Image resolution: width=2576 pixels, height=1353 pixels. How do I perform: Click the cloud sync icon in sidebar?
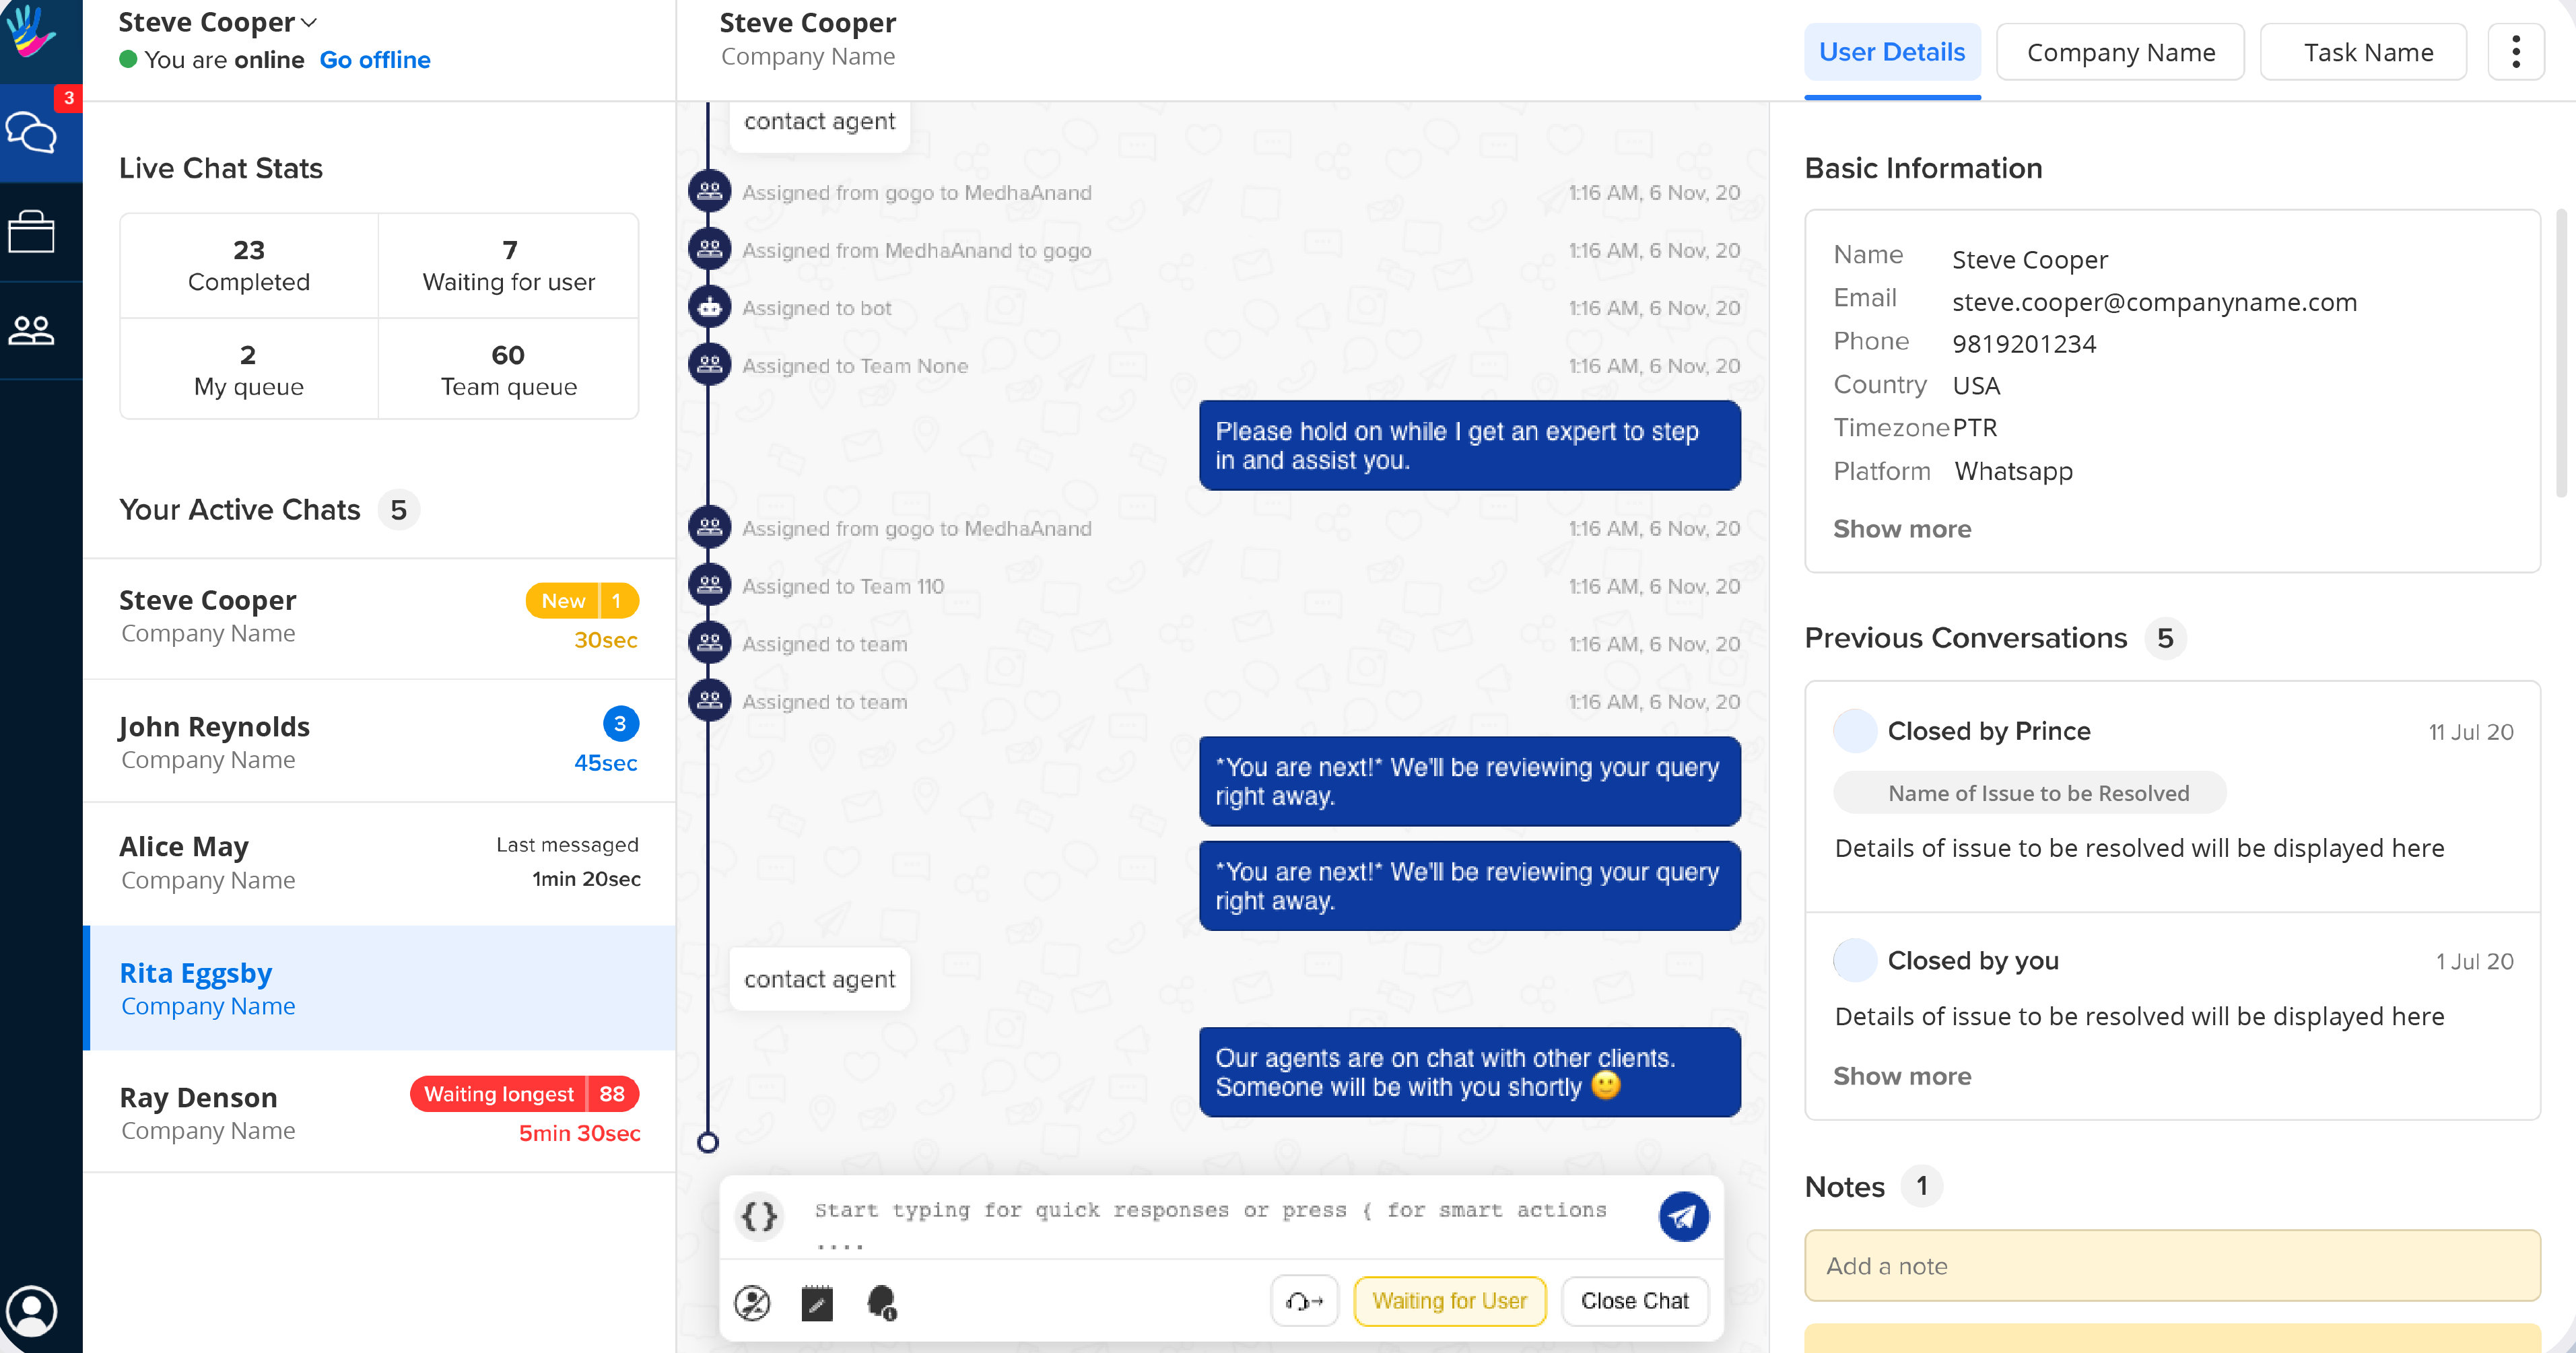(34, 133)
